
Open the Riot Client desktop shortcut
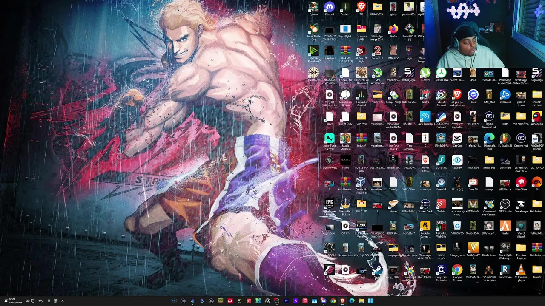click(521, 184)
